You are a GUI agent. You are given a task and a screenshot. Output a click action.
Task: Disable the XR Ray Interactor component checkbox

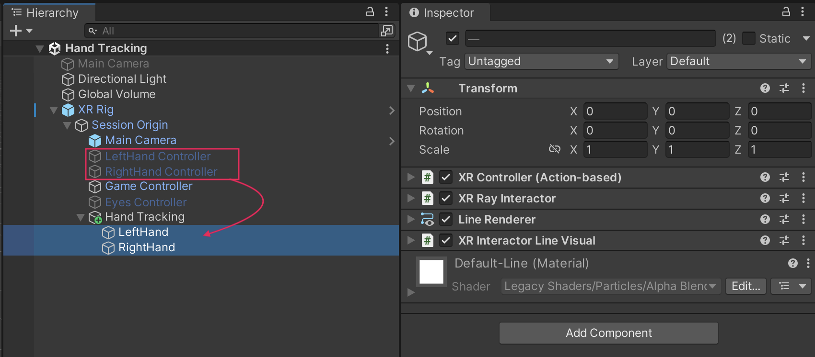tap(446, 198)
